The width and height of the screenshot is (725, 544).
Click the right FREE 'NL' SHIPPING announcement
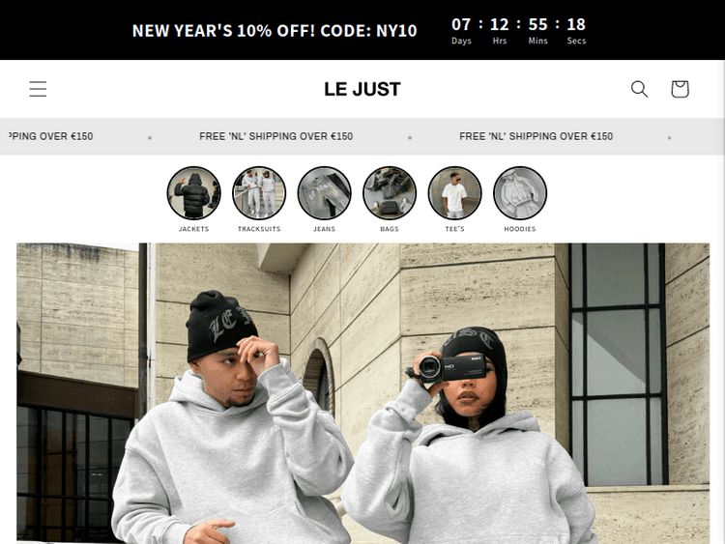coord(536,136)
